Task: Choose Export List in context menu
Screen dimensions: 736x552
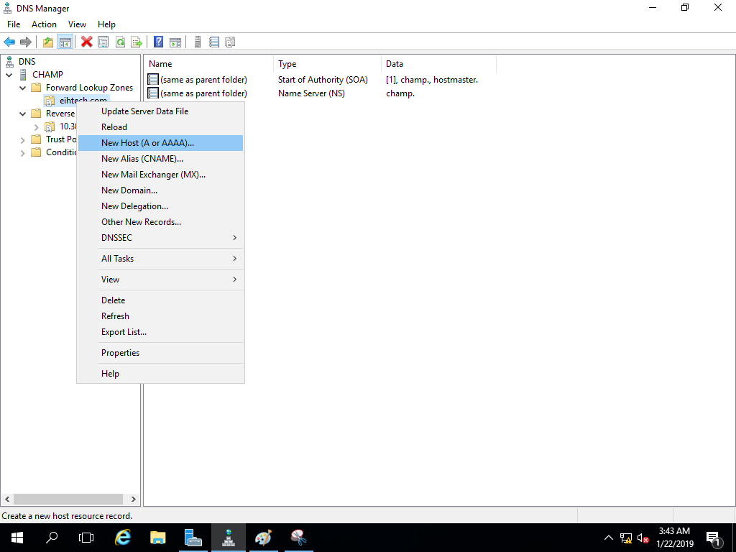Action: click(160, 332)
